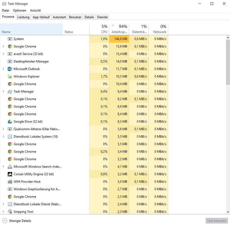Image resolution: width=230 pixels, height=227 pixels.
Task: Click the Chrome icon with 2,5 MB memory
Action: point(10,197)
